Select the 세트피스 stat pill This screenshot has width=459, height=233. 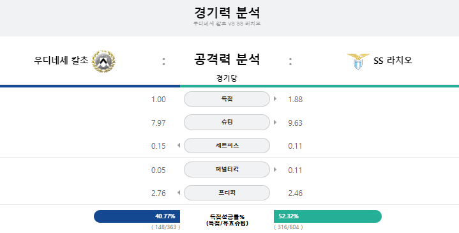(227, 146)
